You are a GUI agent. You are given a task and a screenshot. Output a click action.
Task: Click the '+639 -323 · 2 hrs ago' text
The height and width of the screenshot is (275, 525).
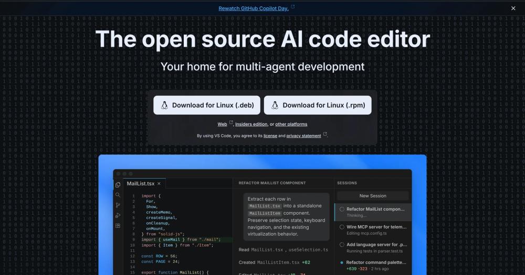click(x=367, y=269)
